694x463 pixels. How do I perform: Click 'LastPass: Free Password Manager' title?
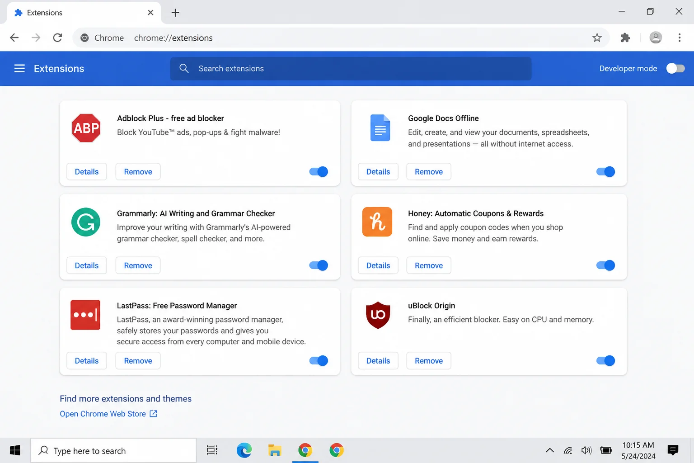pos(177,306)
